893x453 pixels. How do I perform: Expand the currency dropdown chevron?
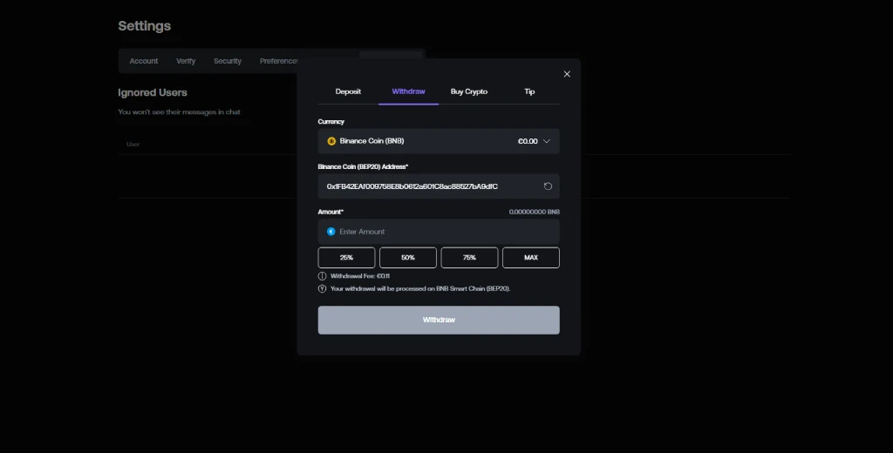tap(547, 141)
